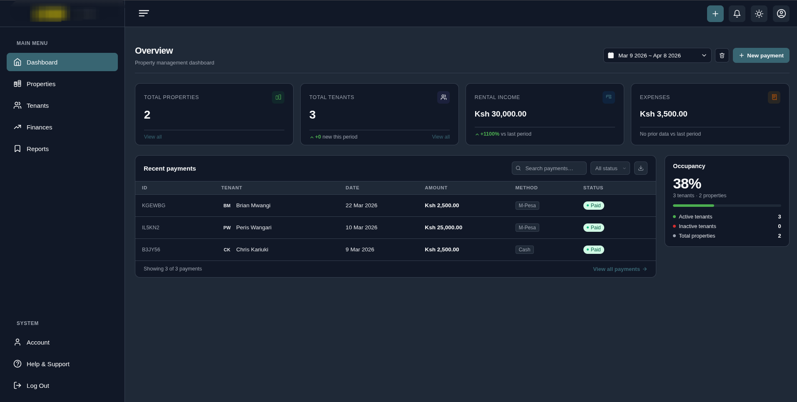The image size is (797, 402).
Task: Download payments using the export icon
Action: click(640, 168)
